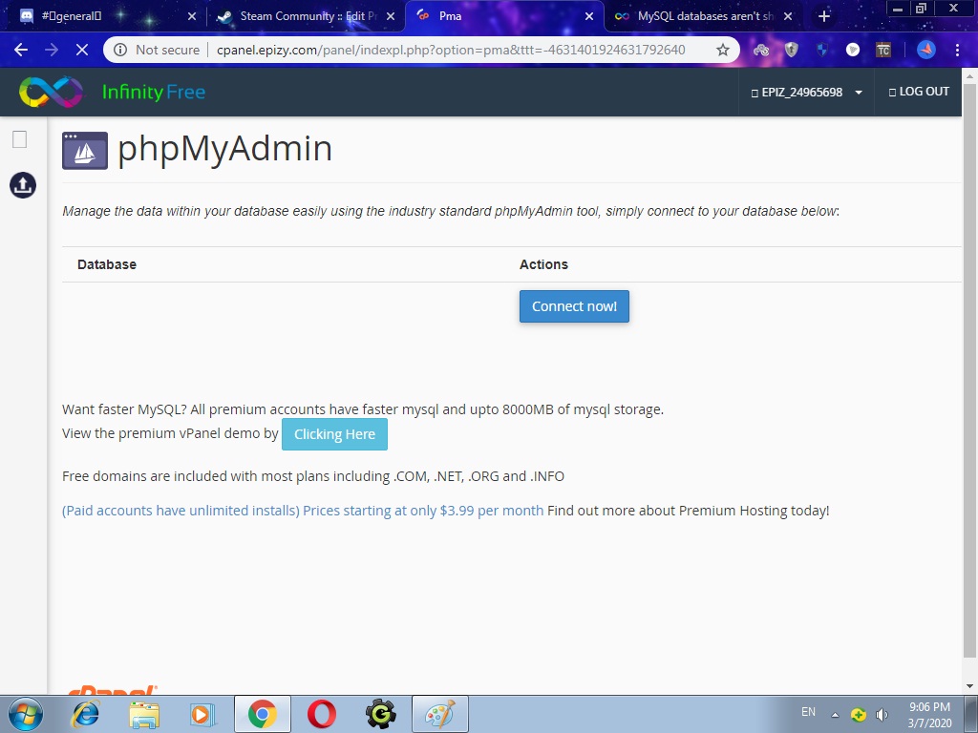The width and height of the screenshot is (978, 733).
Task: Stop loading the page
Action: point(82,50)
